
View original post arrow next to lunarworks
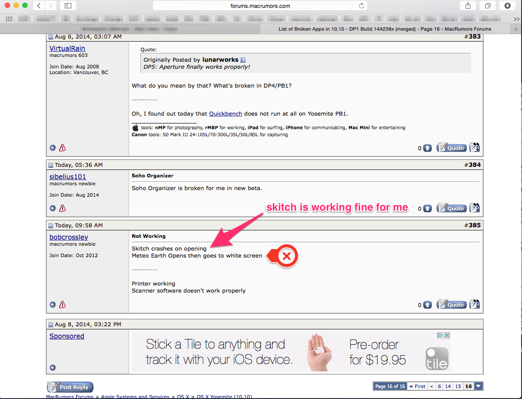pos(243,60)
